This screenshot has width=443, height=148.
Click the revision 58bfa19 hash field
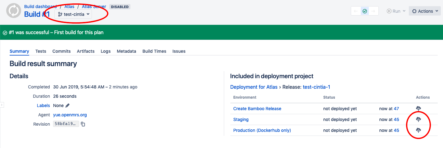coord(66,124)
